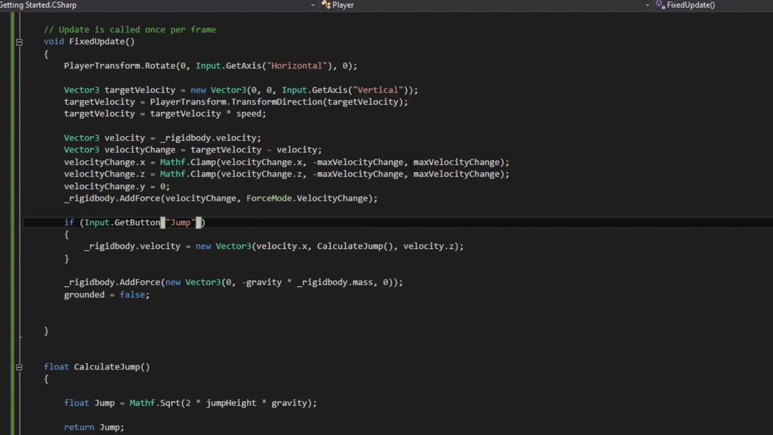Click the false keyword
Image resolution: width=773 pixels, height=435 pixels.
tap(132, 295)
